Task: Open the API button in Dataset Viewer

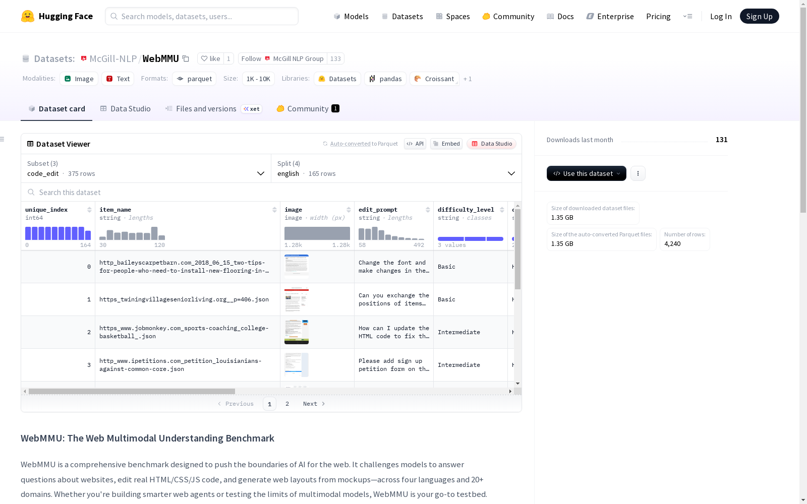Action: point(415,144)
